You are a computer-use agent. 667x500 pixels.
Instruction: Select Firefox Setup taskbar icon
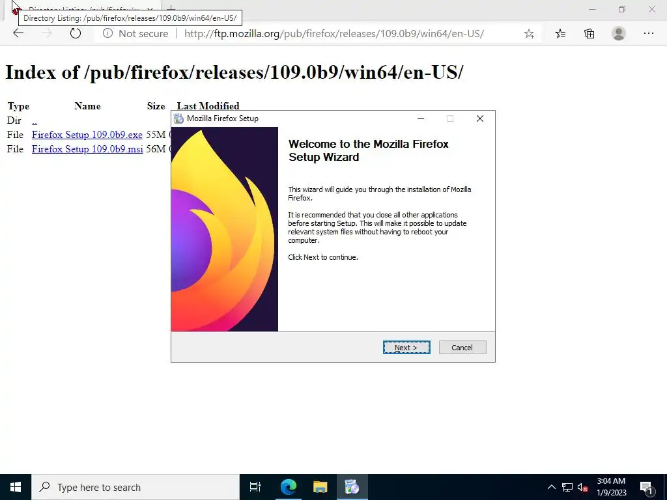pos(352,487)
